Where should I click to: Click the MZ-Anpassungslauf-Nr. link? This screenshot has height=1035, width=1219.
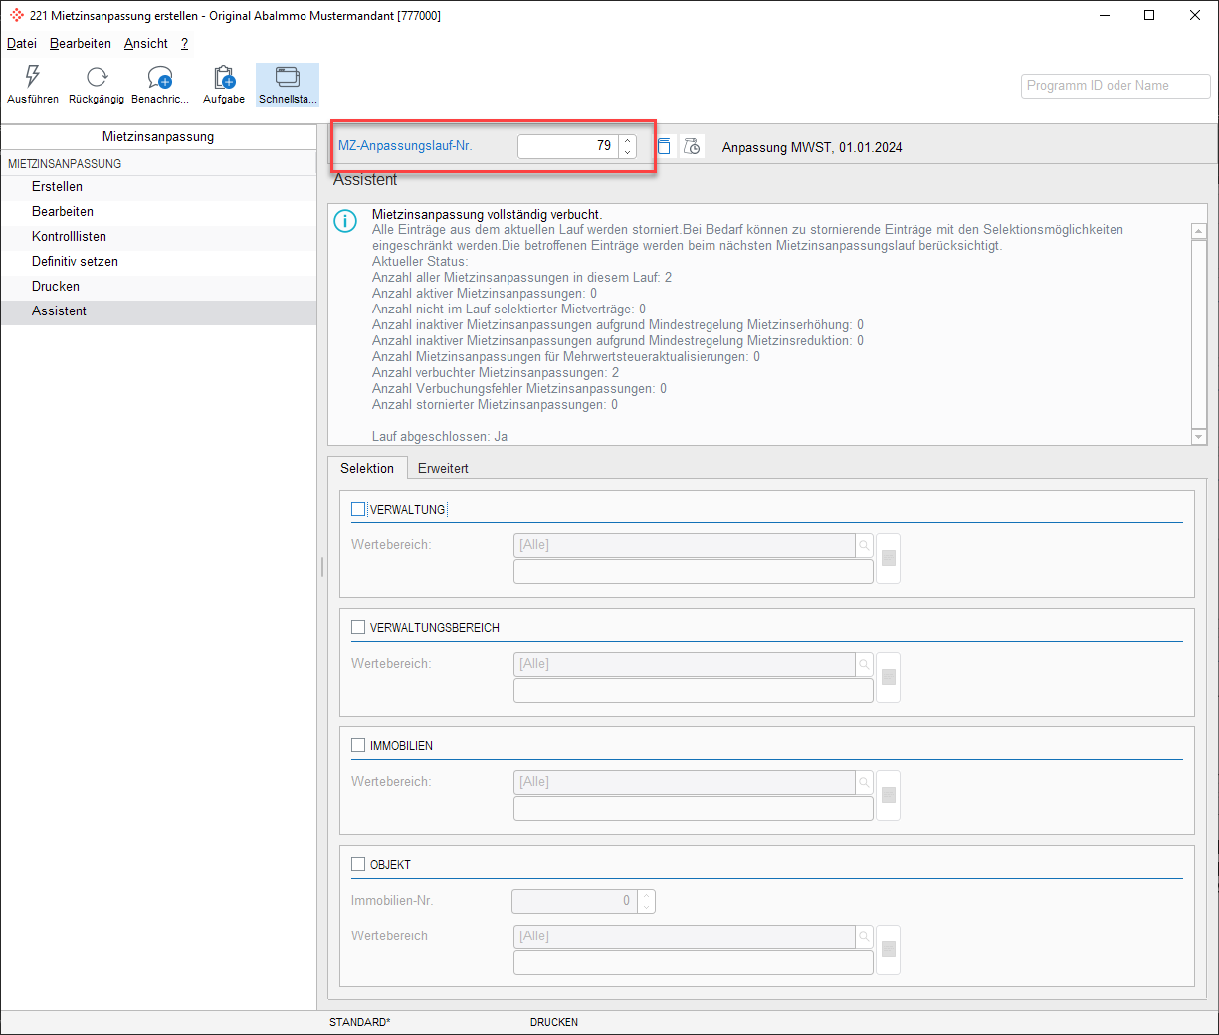click(x=405, y=145)
